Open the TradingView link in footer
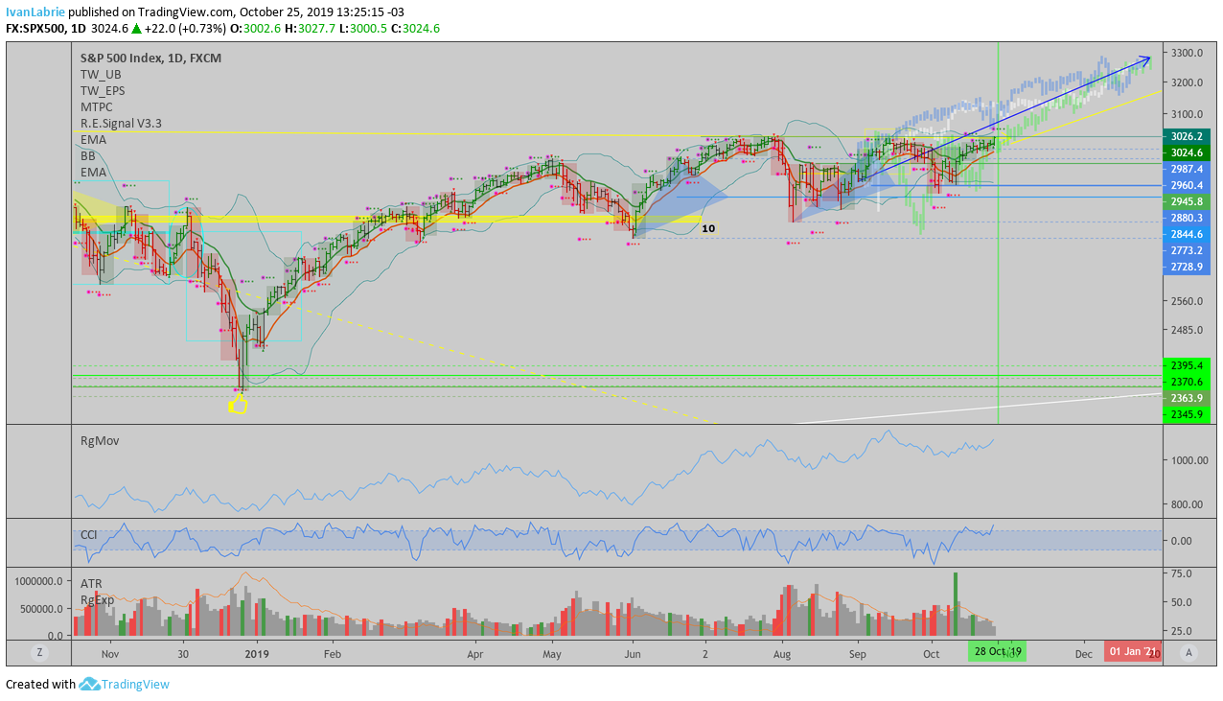Screen dimensions: 1223x701 click(136, 685)
